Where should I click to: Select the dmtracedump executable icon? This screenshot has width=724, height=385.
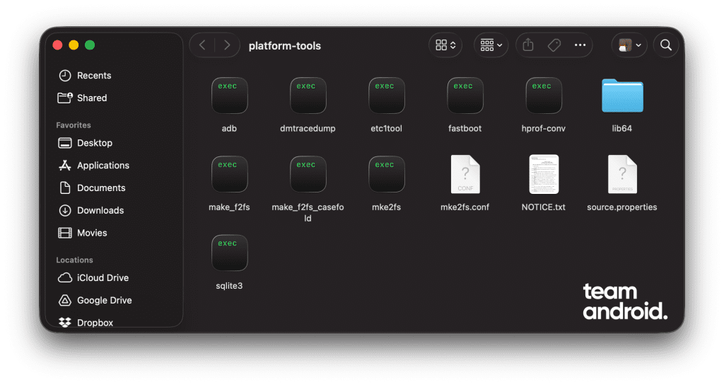click(308, 96)
